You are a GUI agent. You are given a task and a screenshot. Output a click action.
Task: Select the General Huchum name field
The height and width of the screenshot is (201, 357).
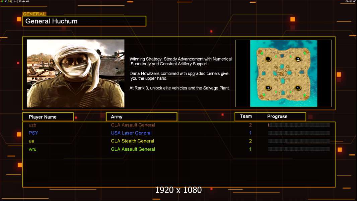(84, 21)
